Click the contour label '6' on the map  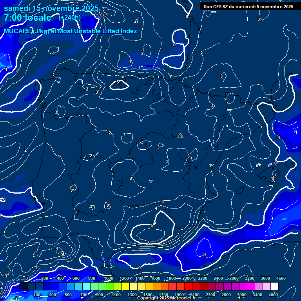coord(149,243)
